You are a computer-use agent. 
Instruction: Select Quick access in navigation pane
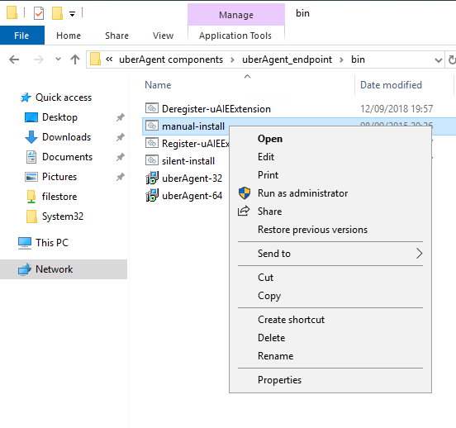tap(64, 97)
